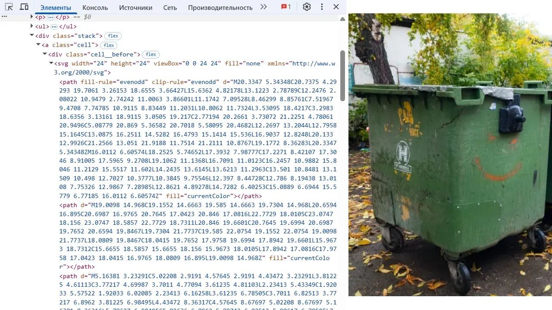
Task: Collapse the div class stack node
Action: (x=31, y=36)
